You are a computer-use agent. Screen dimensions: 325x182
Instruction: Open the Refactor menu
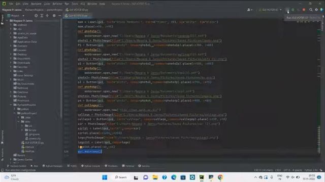57,4
